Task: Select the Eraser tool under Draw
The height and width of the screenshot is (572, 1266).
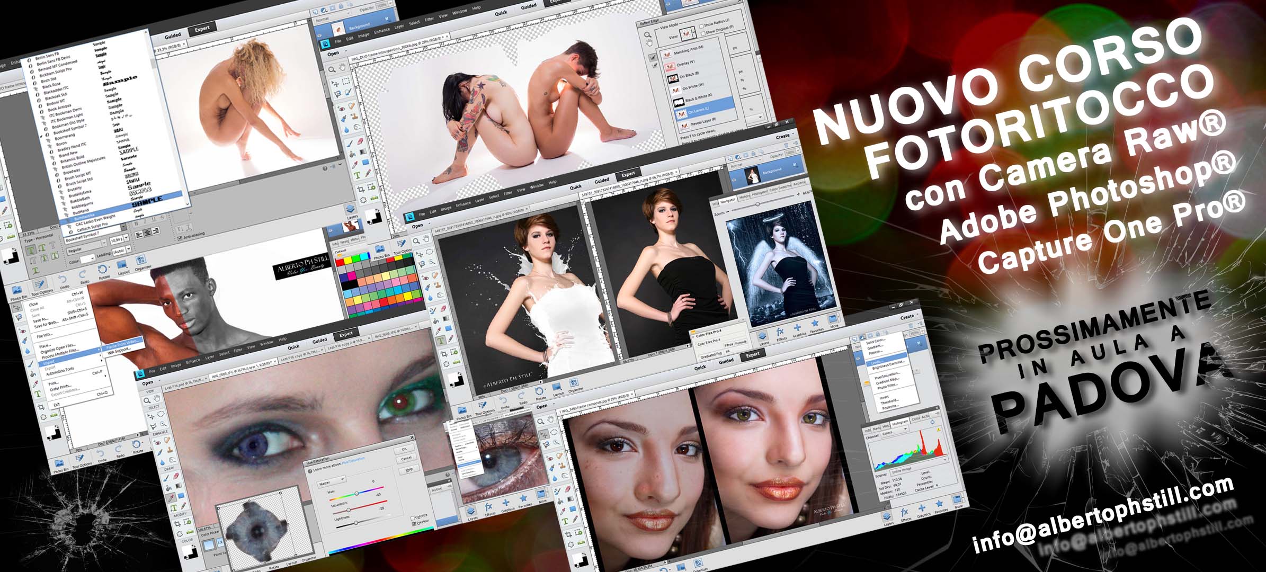Action: point(175,476)
